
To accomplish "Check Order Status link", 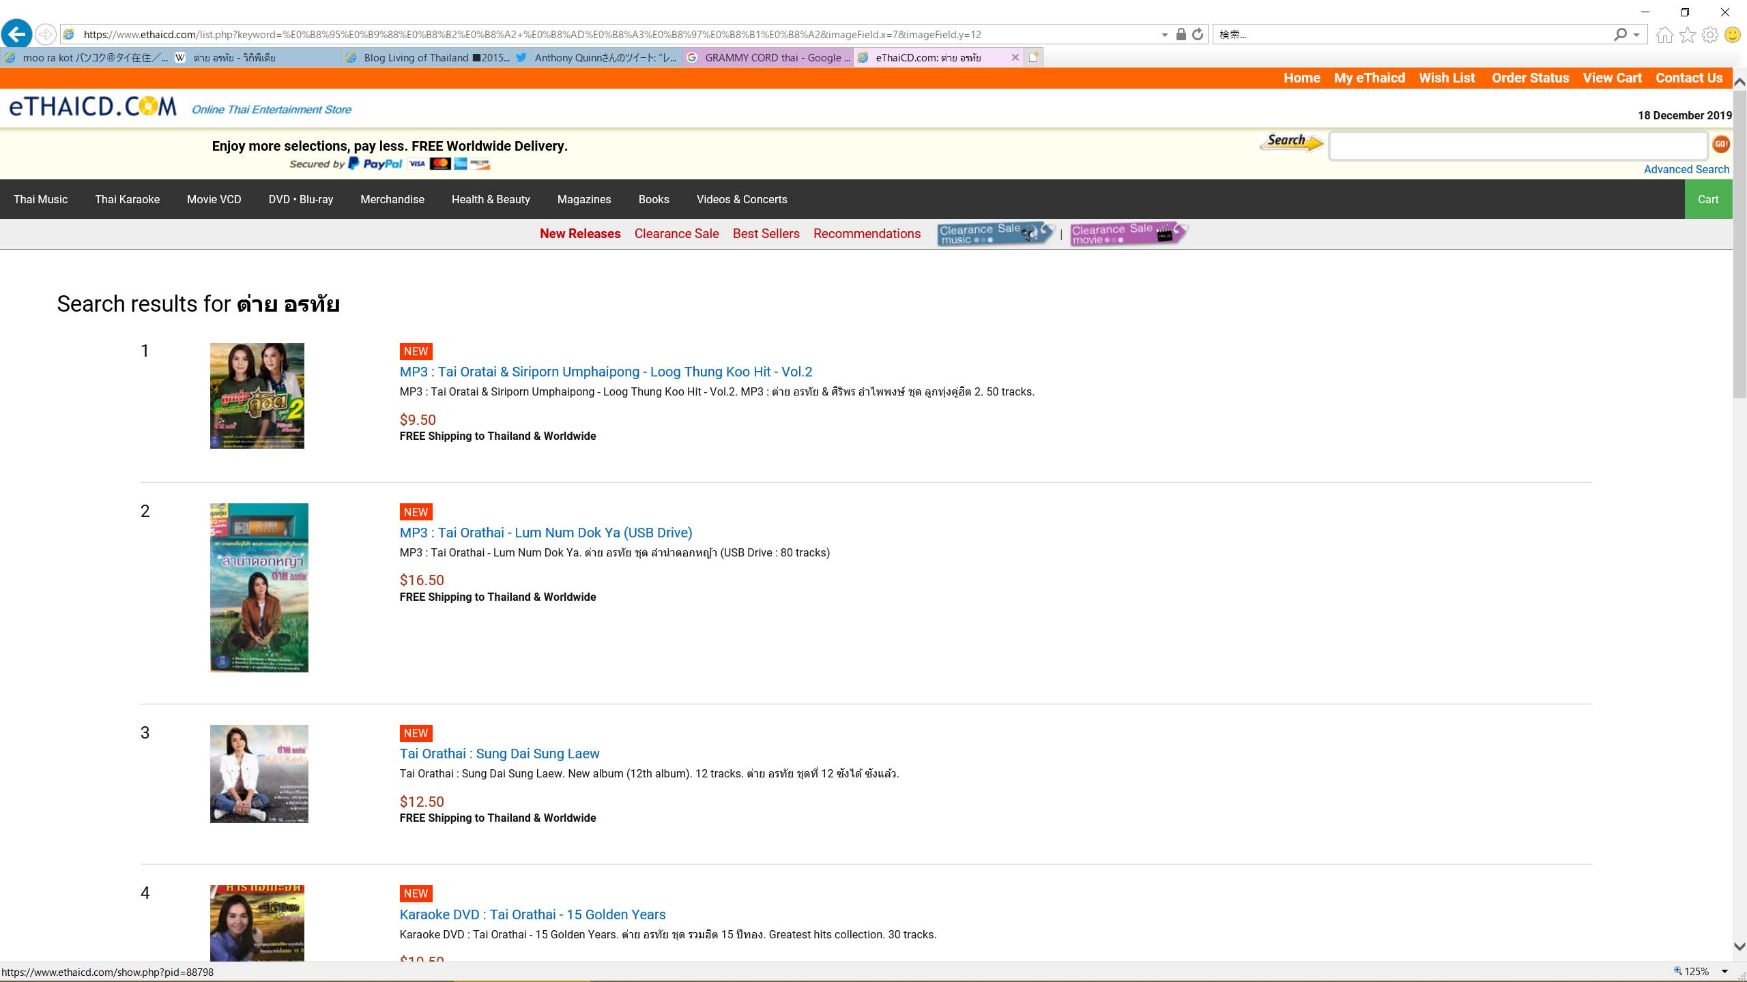I will coord(1530,78).
